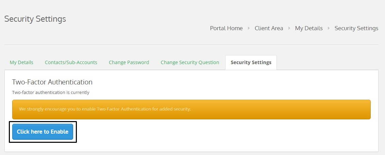
Task: Open the Change Security Question tab
Action: pos(190,62)
